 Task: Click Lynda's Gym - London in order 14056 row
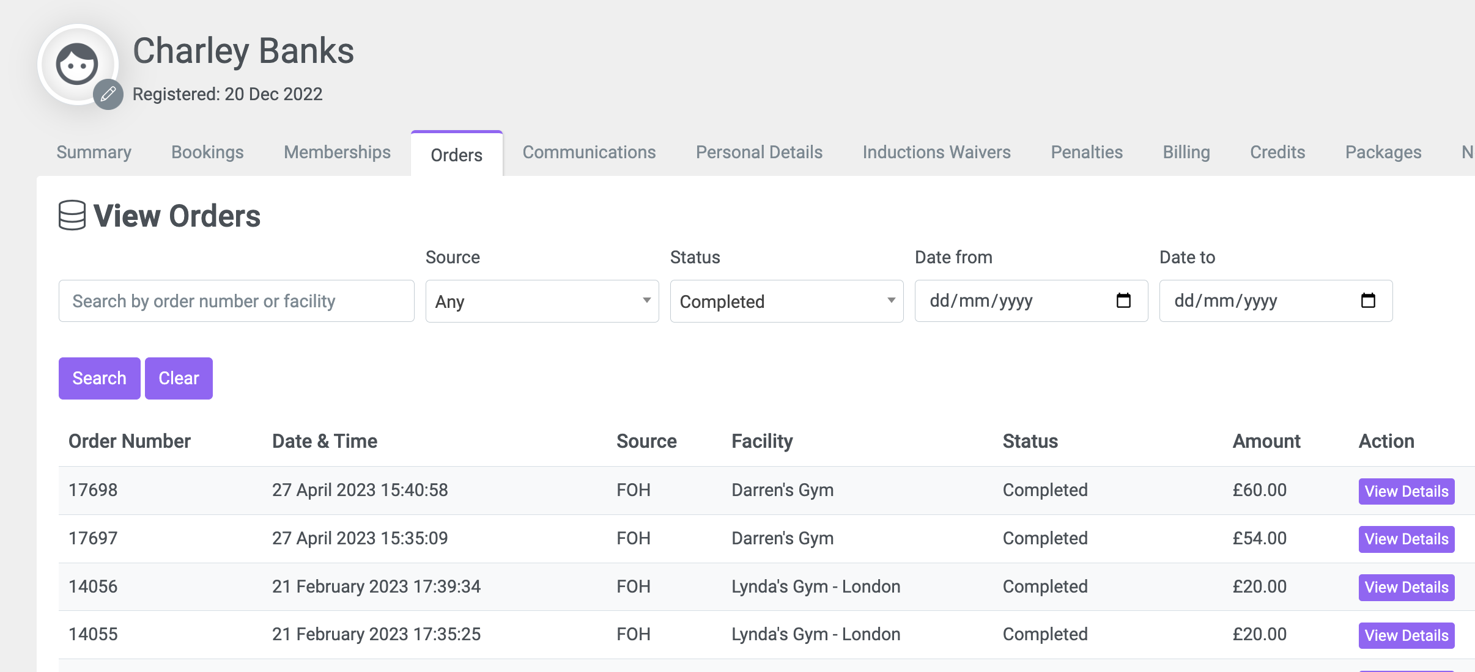(816, 586)
